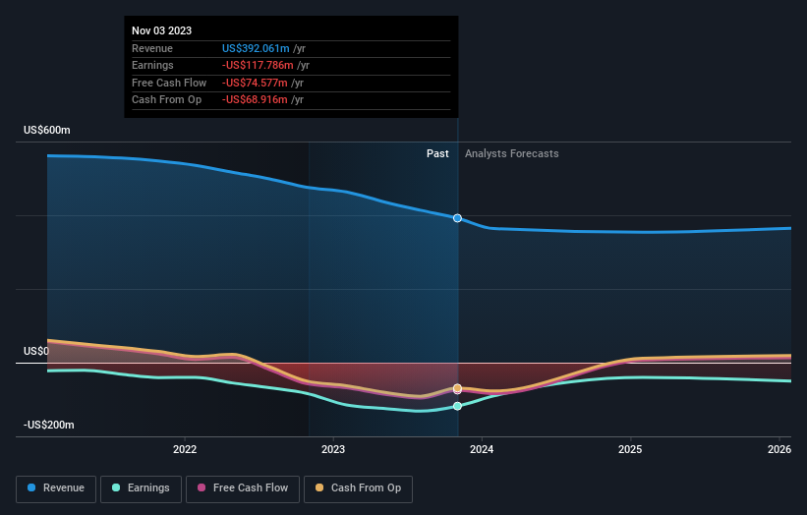Image resolution: width=807 pixels, height=515 pixels.
Task: Click the orange Cash From Op data point
Action: coord(457,388)
